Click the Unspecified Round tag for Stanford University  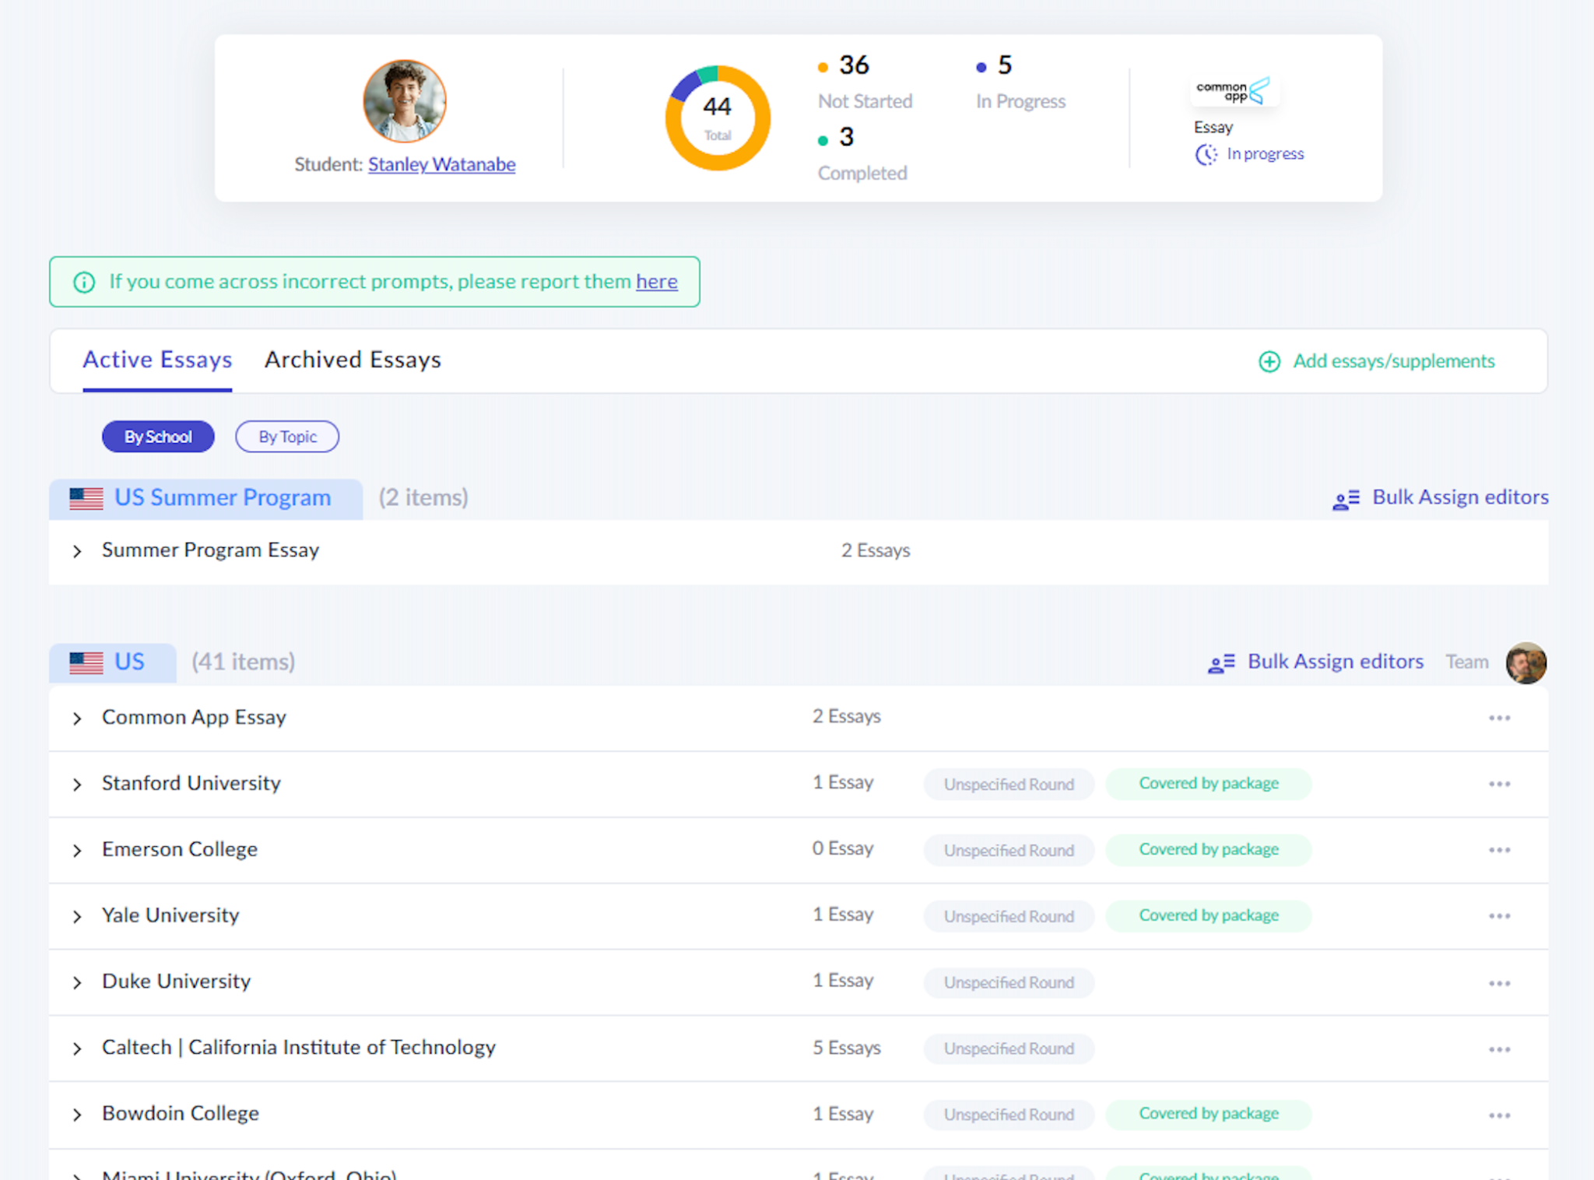point(1009,784)
